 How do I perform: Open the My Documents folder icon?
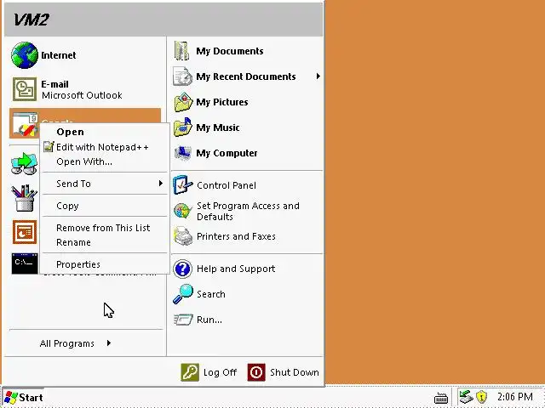(x=182, y=51)
